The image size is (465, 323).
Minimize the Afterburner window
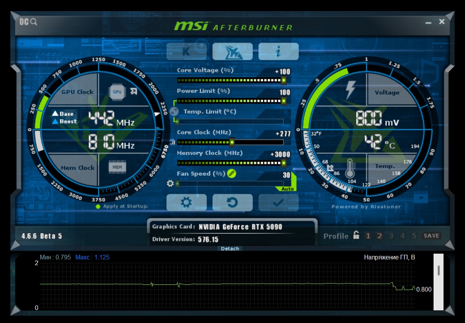pos(429,23)
